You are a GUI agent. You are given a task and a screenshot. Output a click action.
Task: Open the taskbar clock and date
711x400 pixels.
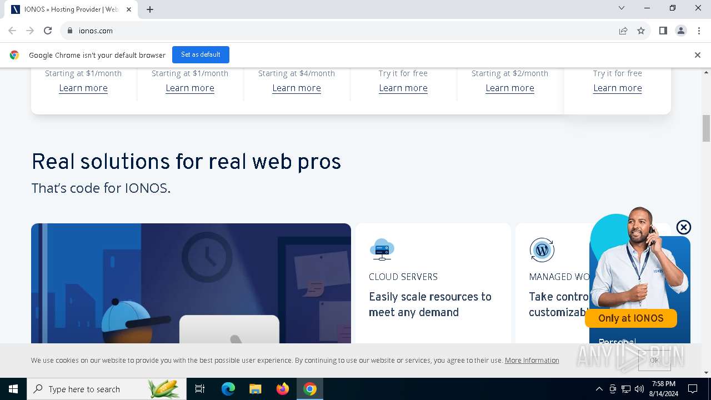pyautogui.click(x=663, y=389)
